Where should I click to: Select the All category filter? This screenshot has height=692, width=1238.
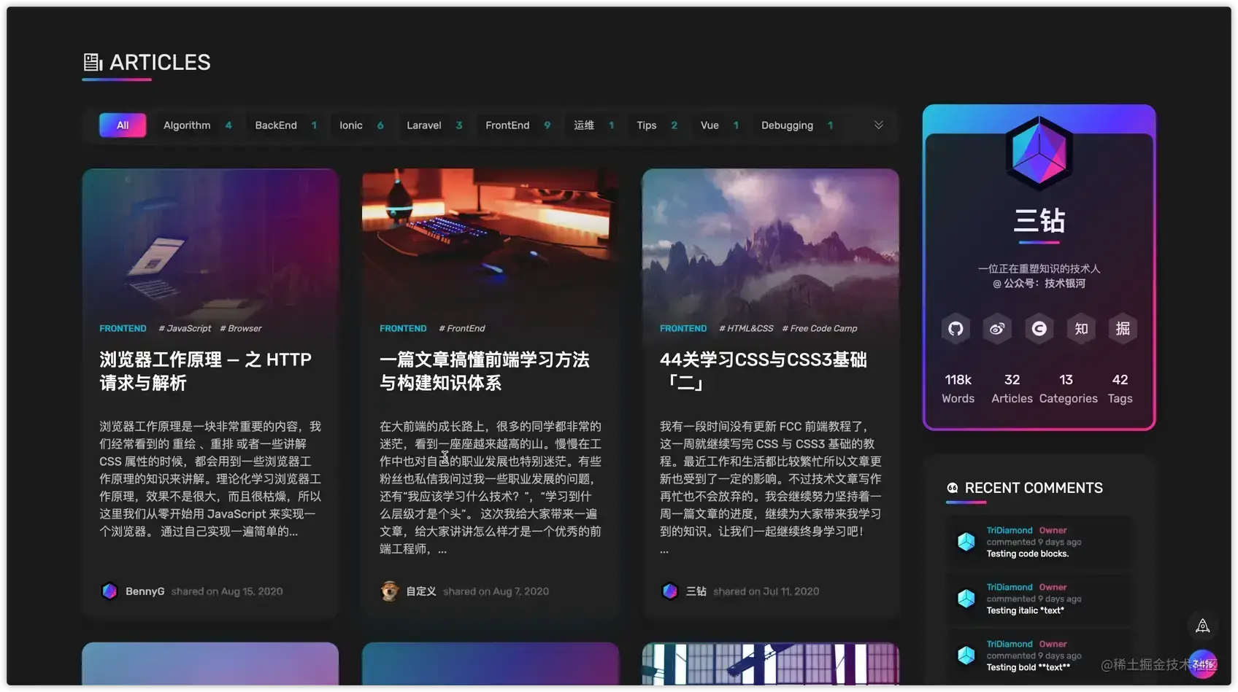(x=123, y=125)
